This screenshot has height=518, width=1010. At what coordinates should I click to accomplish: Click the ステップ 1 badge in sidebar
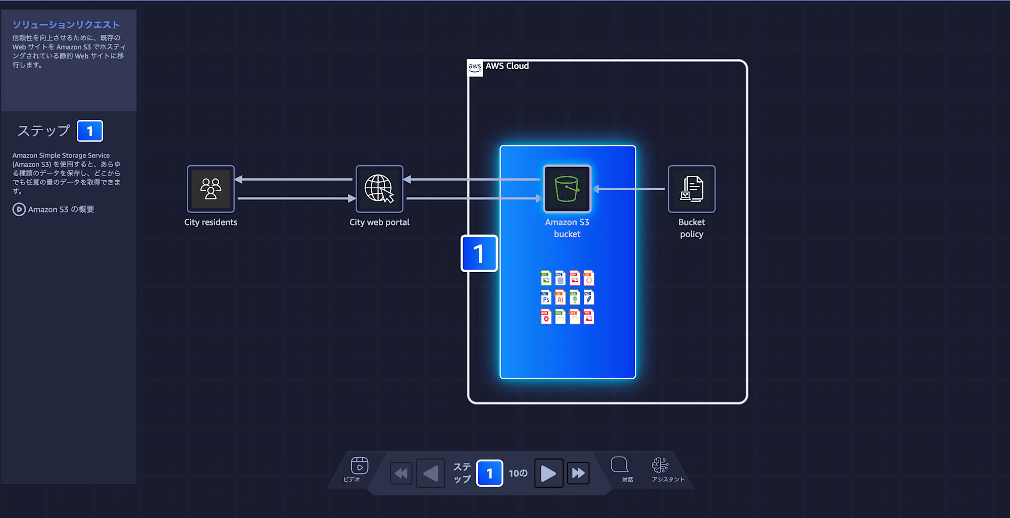click(x=90, y=131)
